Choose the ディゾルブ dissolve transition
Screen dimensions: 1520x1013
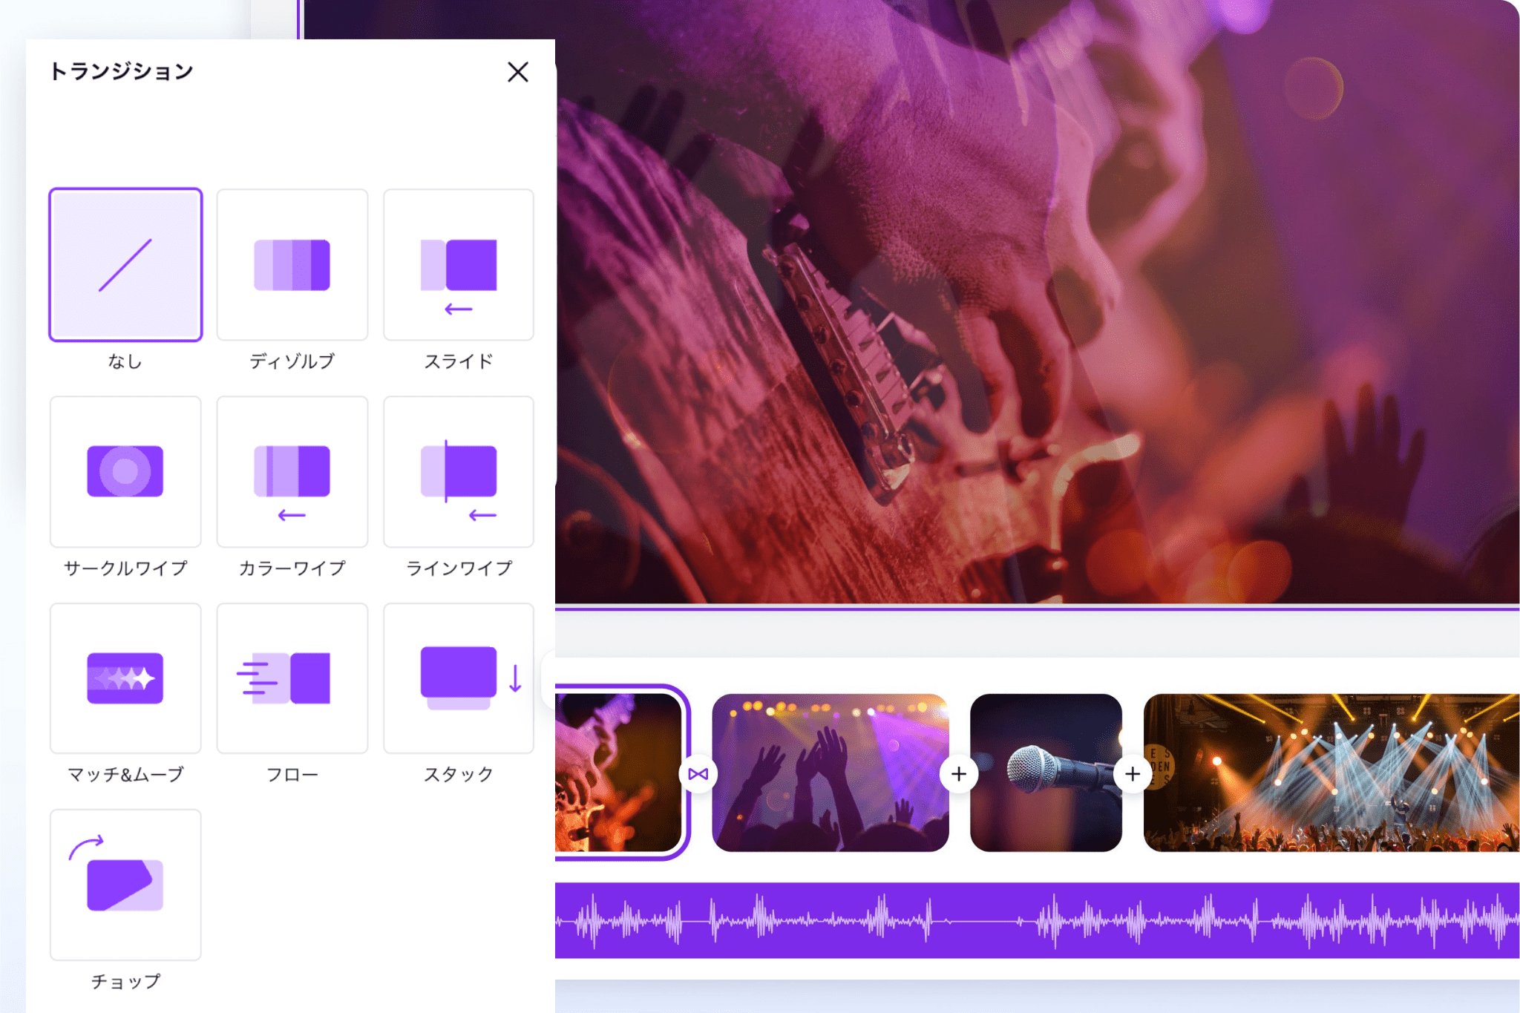click(x=292, y=265)
